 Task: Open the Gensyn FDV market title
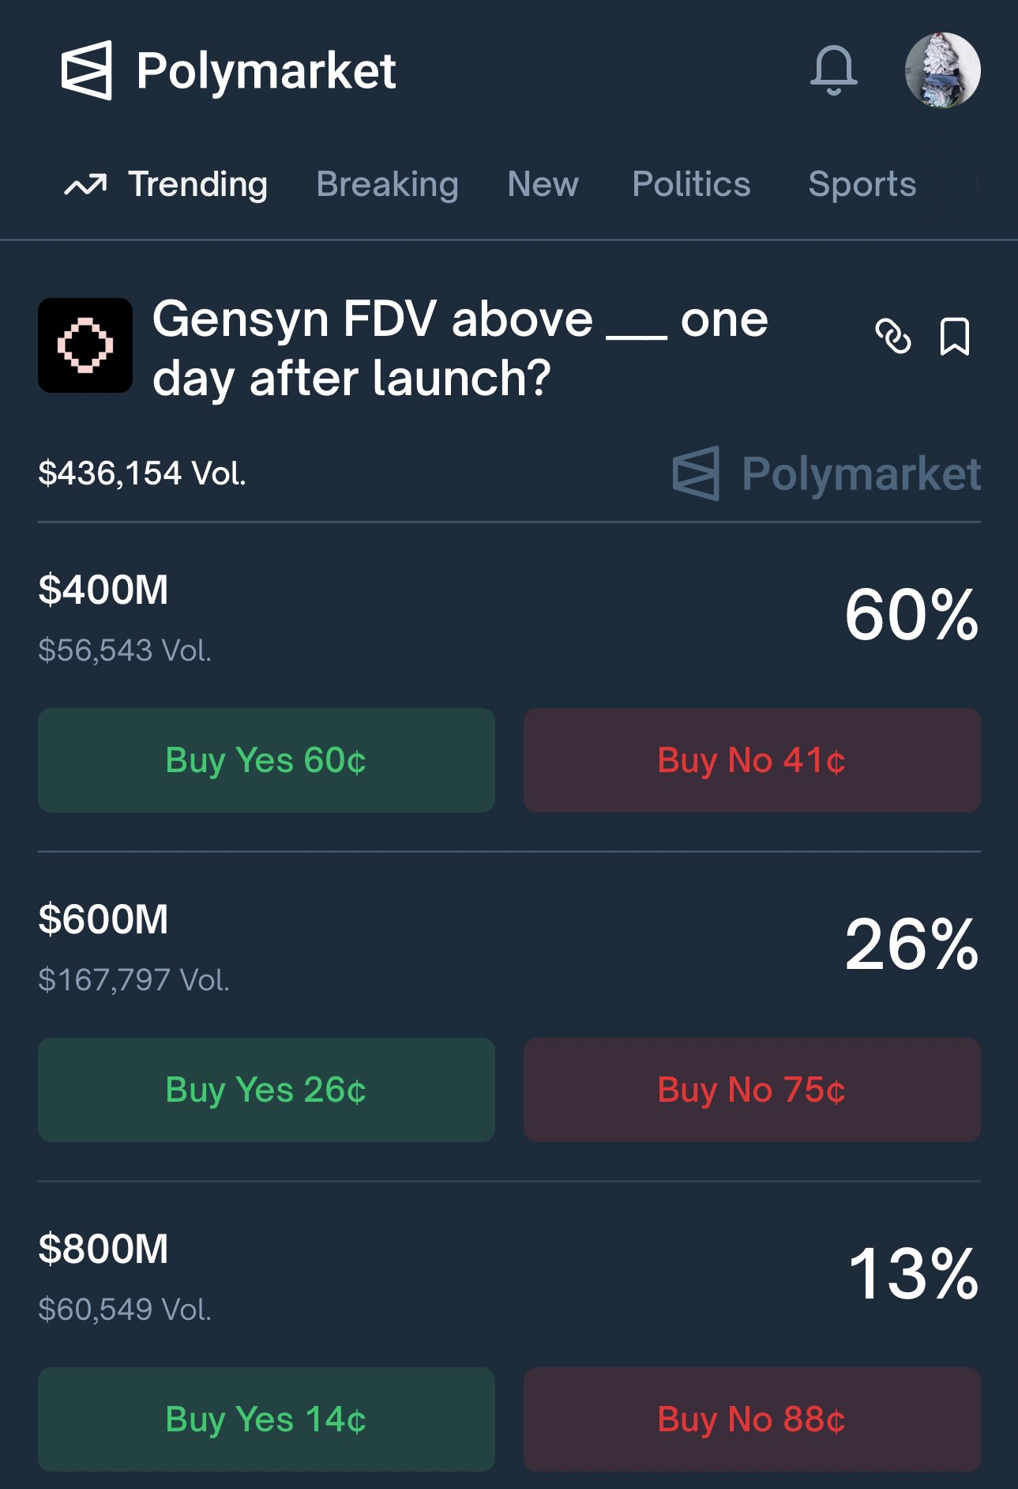[x=460, y=348]
